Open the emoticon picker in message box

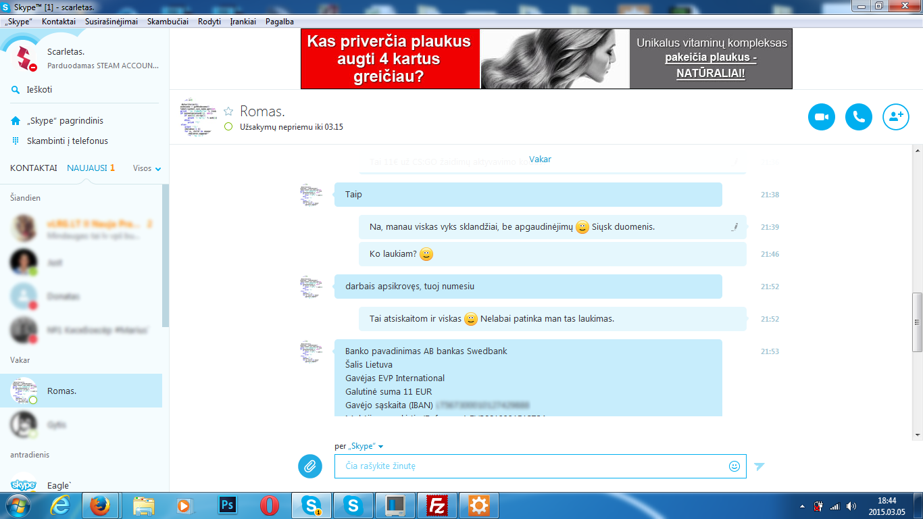[x=734, y=466]
